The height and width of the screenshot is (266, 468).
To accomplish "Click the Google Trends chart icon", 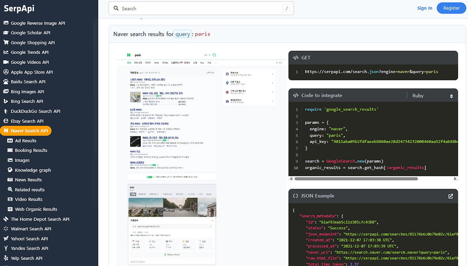I will click(6, 52).
